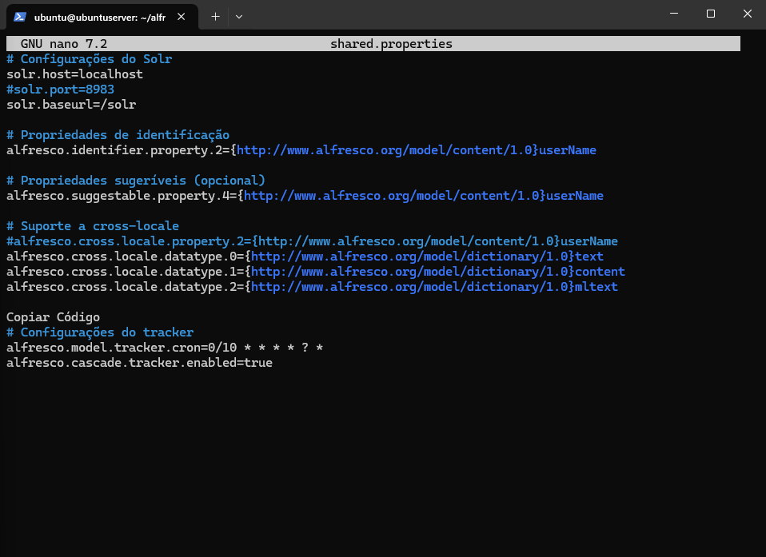
Task: Click the alfresco.cascade.tracker.enabled=true line
Action: point(139,363)
